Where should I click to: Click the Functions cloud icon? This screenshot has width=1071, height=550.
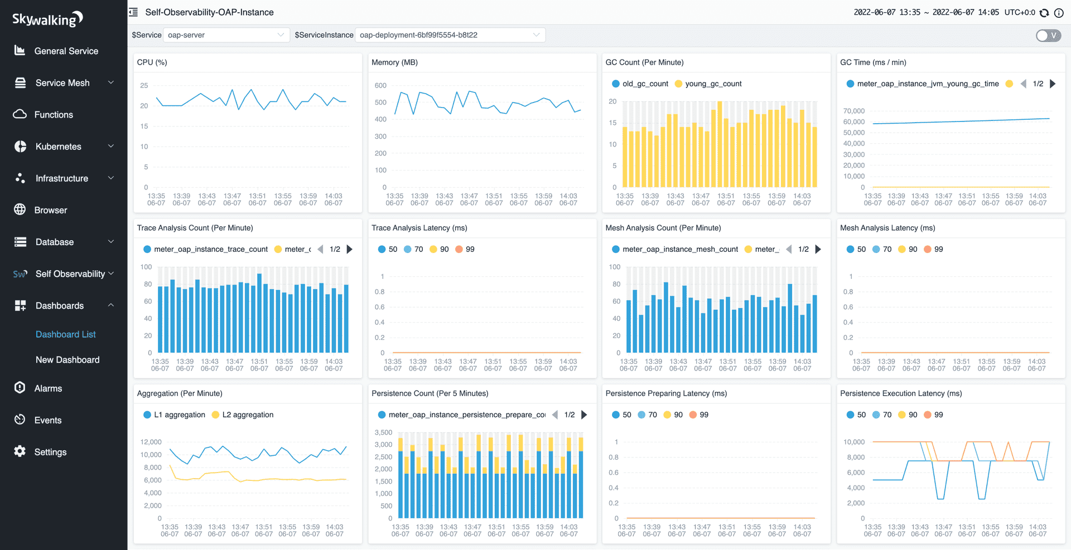20,114
